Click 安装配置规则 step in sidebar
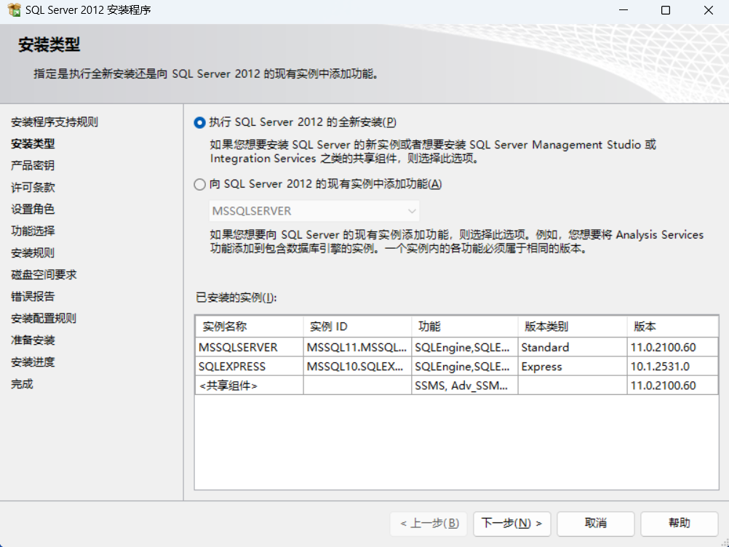The width and height of the screenshot is (729, 547). pos(44,319)
